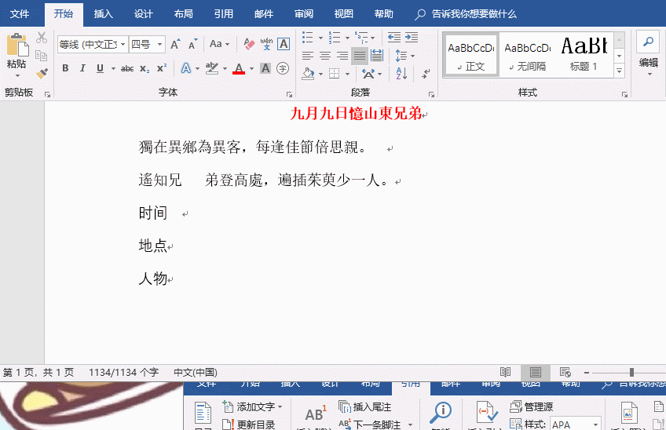The height and width of the screenshot is (430, 666).
Task: Align text left
Action: click(x=308, y=56)
